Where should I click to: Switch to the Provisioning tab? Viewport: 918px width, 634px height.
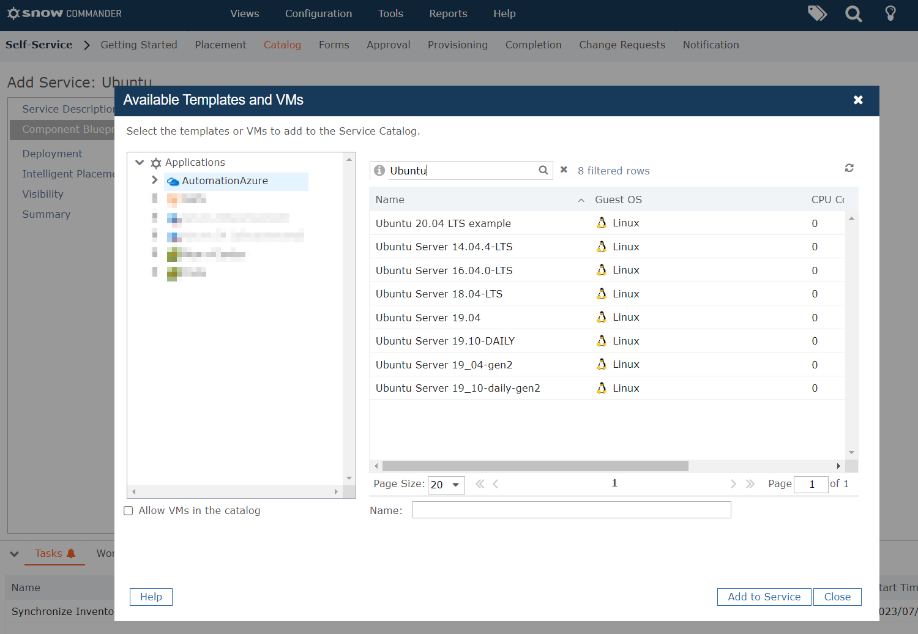(458, 45)
